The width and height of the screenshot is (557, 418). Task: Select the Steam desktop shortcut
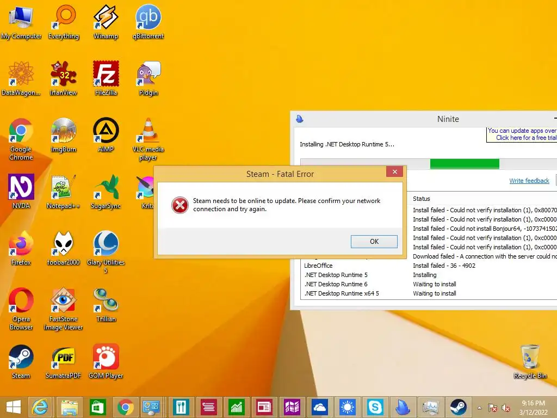[x=21, y=361]
